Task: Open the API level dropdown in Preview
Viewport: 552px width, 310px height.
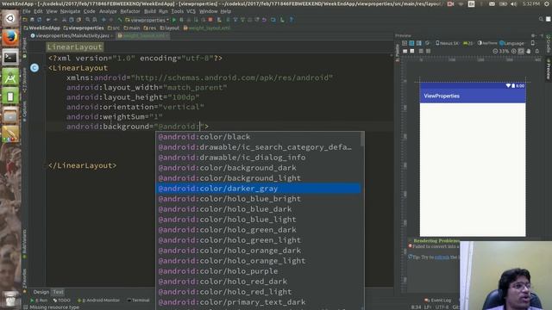Action: 468,43
